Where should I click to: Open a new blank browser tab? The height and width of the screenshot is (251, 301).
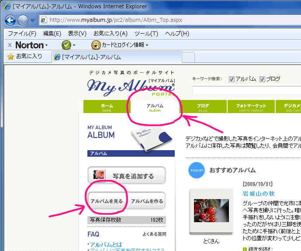click(188, 57)
